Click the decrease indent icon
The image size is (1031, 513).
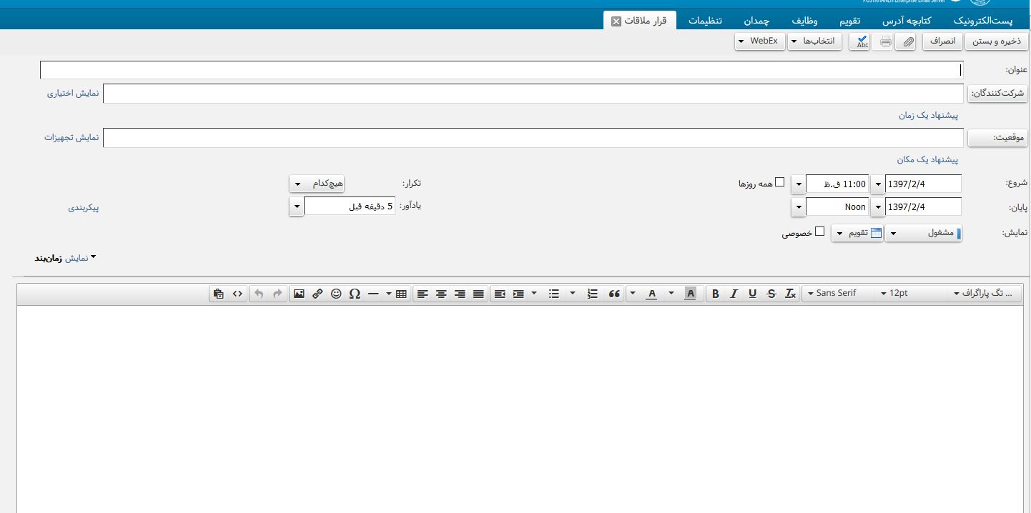(x=500, y=294)
